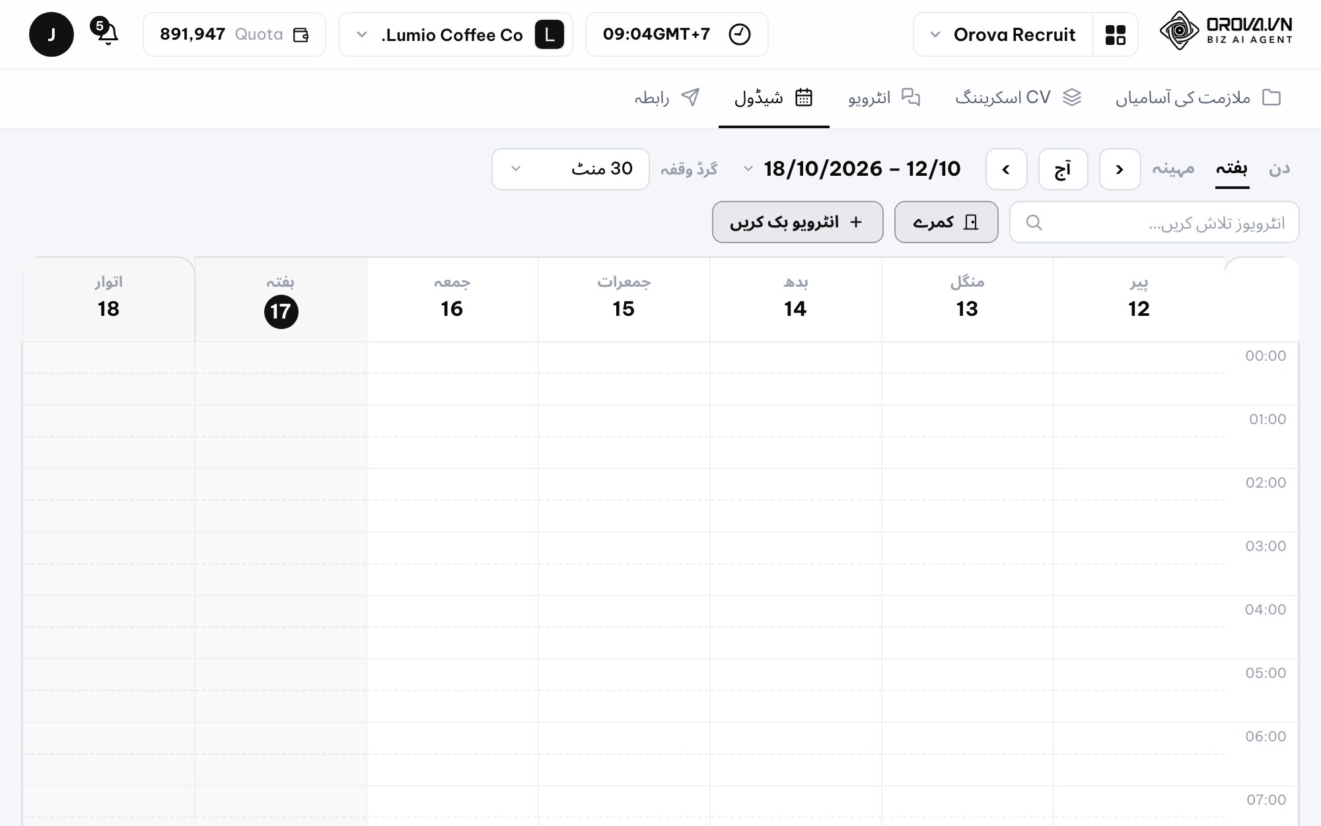The image size is (1321, 826).
Task: Click the کمرے rooms button
Action: point(946,222)
